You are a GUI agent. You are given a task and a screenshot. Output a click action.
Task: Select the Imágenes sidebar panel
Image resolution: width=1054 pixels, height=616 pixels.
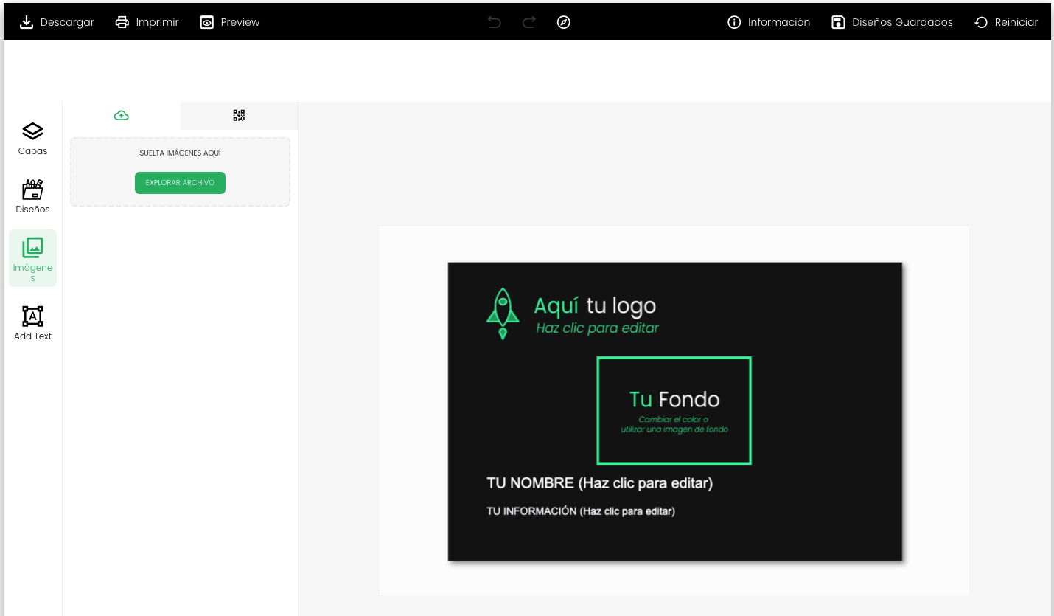(32, 257)
